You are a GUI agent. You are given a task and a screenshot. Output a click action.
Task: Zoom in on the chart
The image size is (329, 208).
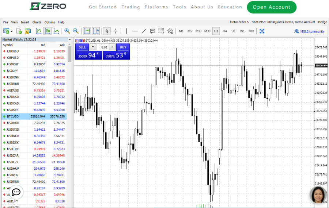(67, 31)
